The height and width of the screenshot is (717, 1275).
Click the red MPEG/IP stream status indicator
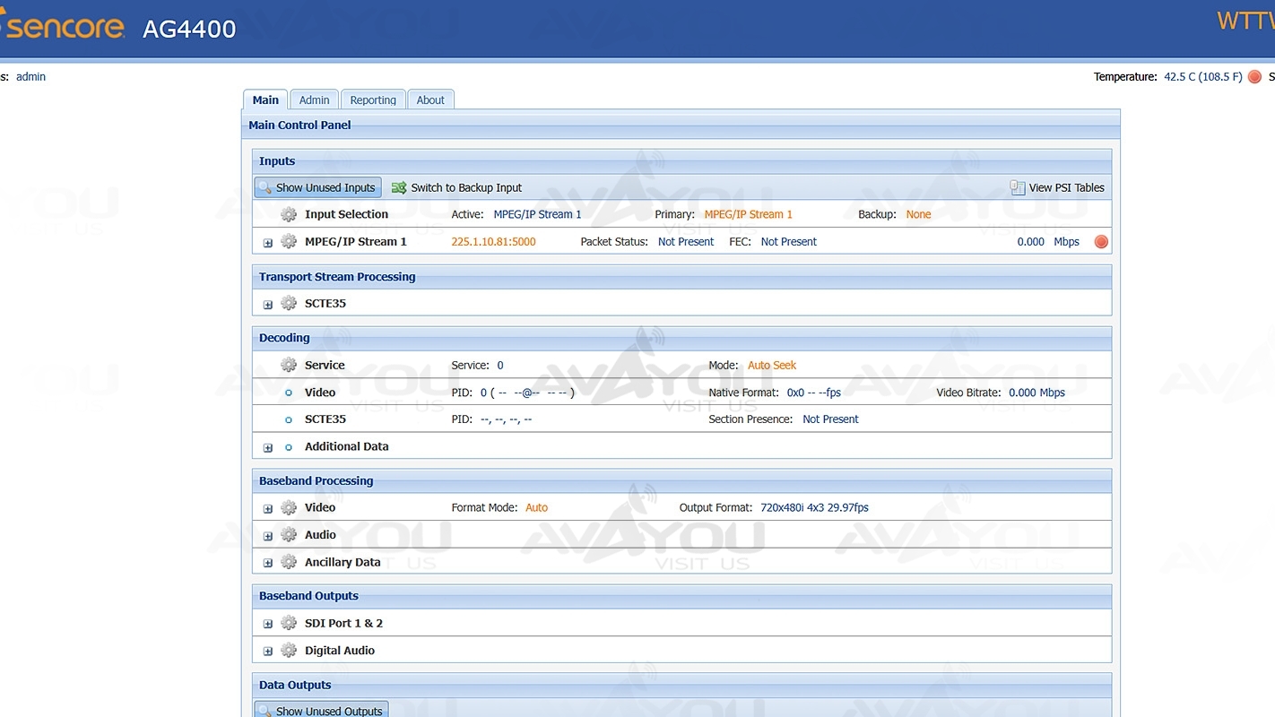point(1101,242)
